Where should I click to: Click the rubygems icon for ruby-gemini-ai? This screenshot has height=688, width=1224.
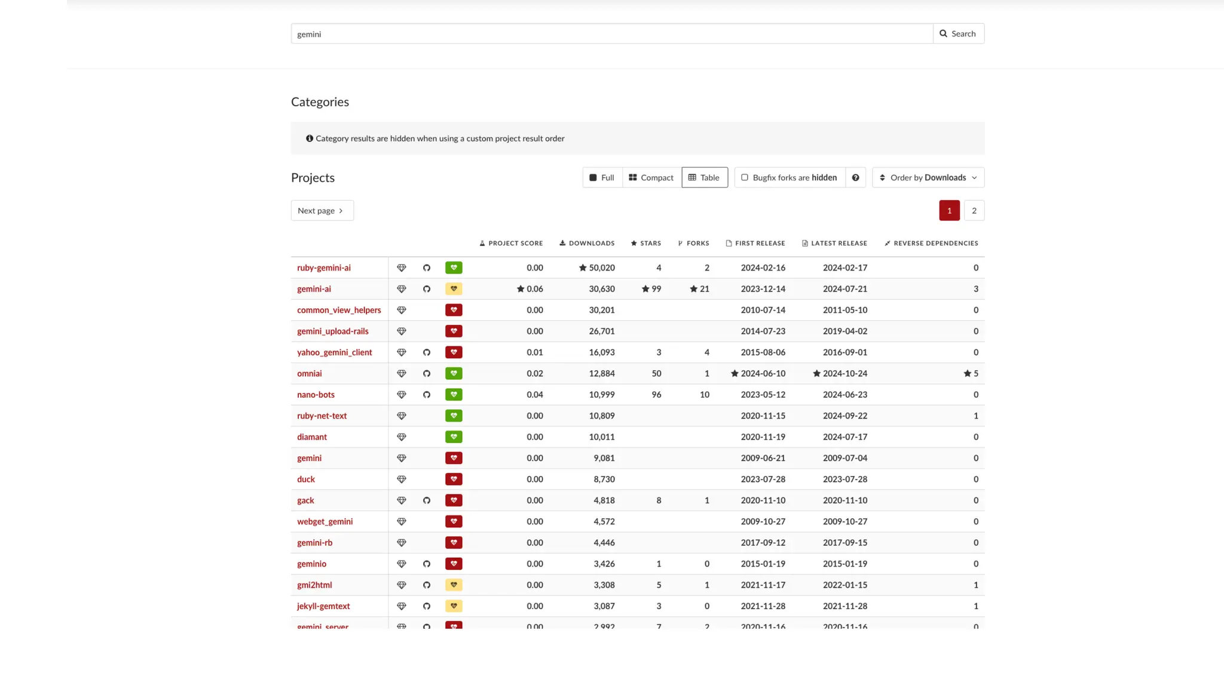coord(402,268)
